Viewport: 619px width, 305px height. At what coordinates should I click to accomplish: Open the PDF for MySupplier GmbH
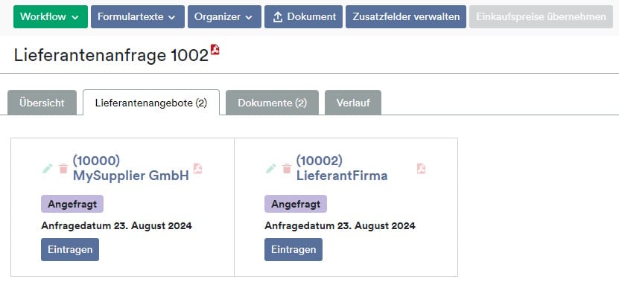197,168
